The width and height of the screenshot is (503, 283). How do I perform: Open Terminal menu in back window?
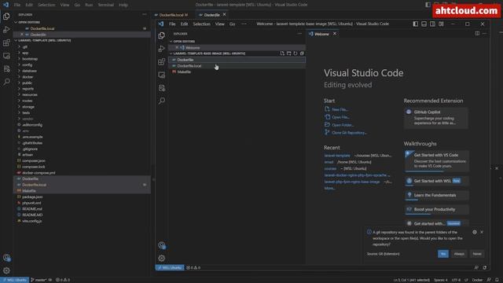click(x=106, y=5)
